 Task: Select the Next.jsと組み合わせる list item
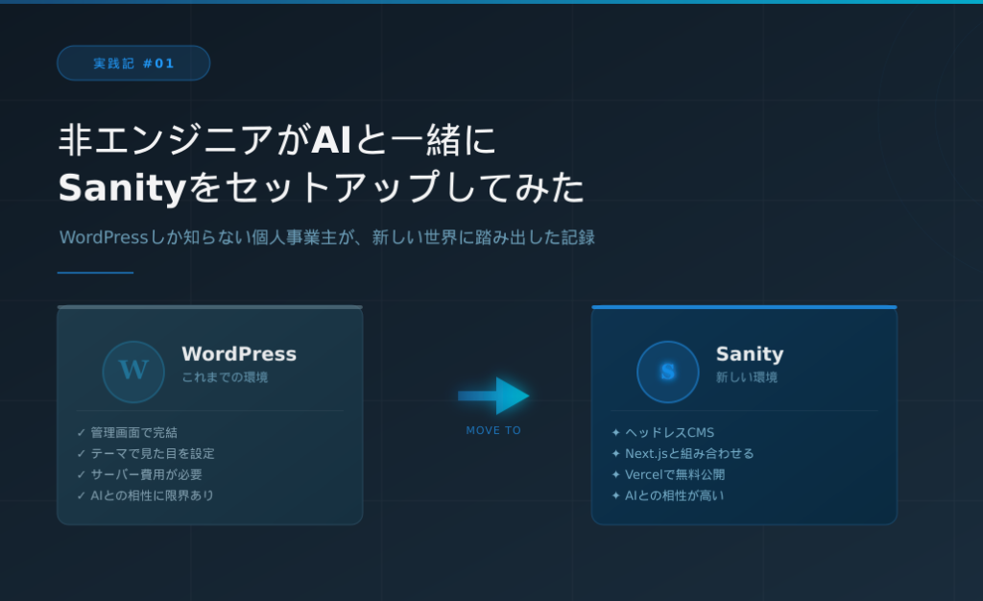point(689,454)
